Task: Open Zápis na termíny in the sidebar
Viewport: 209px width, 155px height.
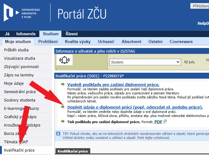Action: pyautogui.click(x=26, y=75)
